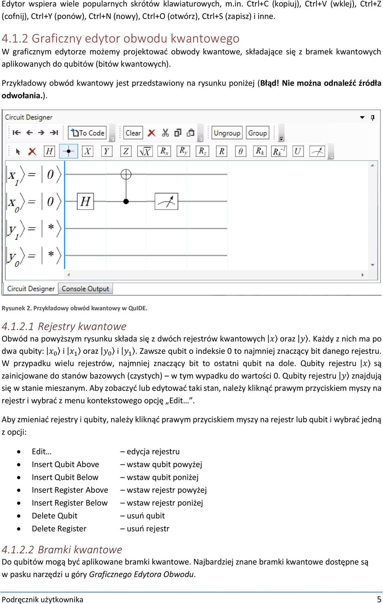Click the Delete Register list item
This screenshot has height=604, width=383.
[59, 528]
